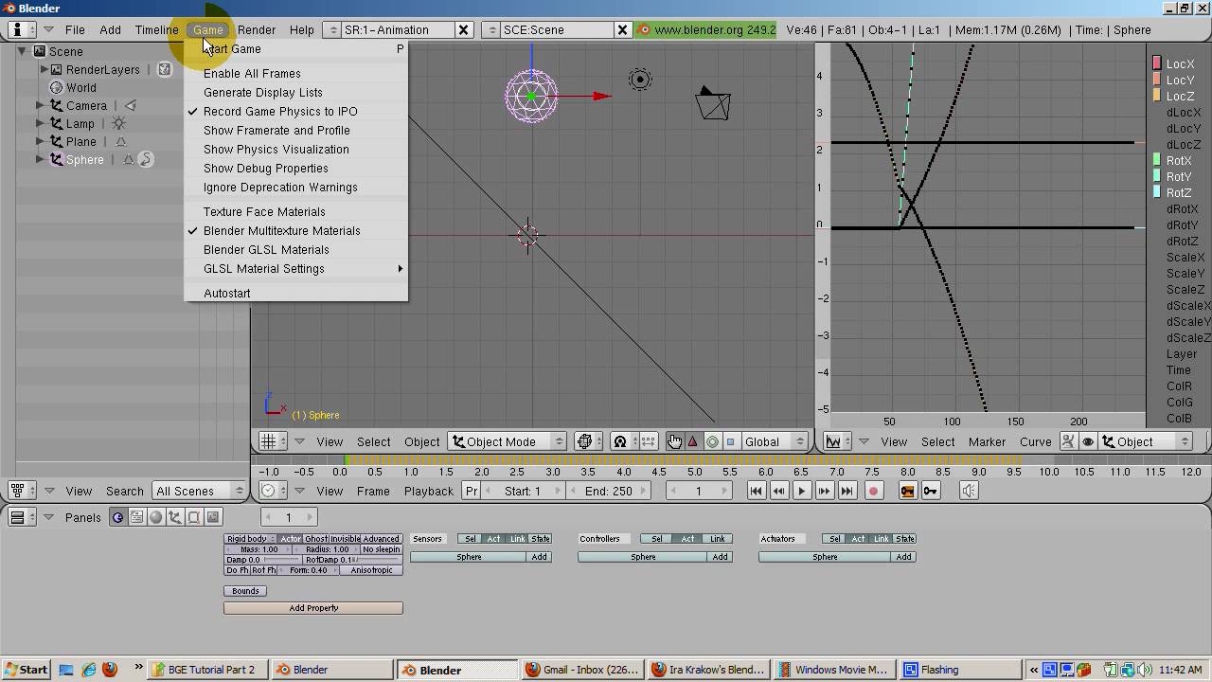Play the timeline animation

(802, 491)
